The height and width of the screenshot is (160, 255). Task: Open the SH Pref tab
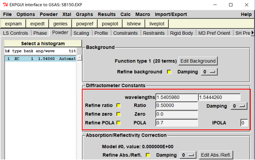click(243, 33)
